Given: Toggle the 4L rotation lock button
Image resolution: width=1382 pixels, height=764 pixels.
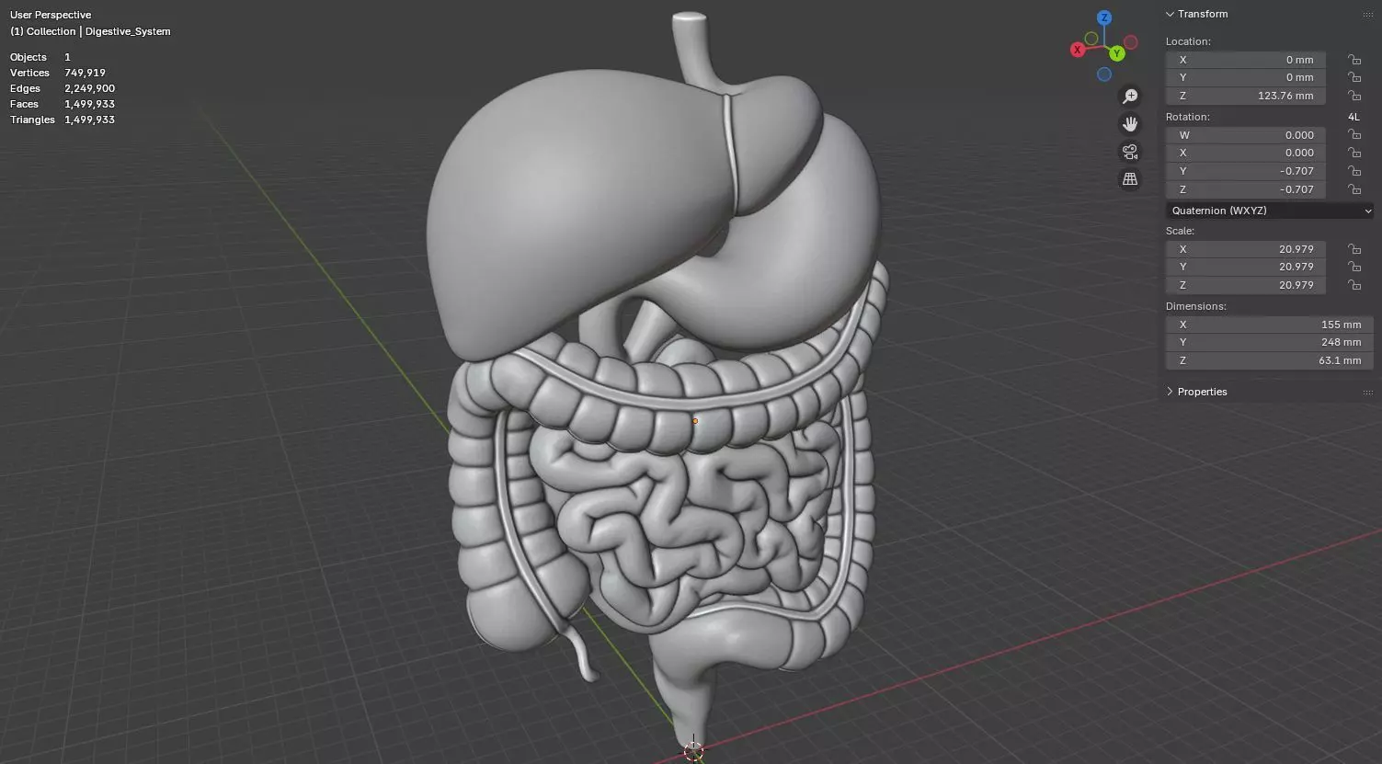Looking at the screenshot, I should pyautogui.click(x=1353, y=117).
